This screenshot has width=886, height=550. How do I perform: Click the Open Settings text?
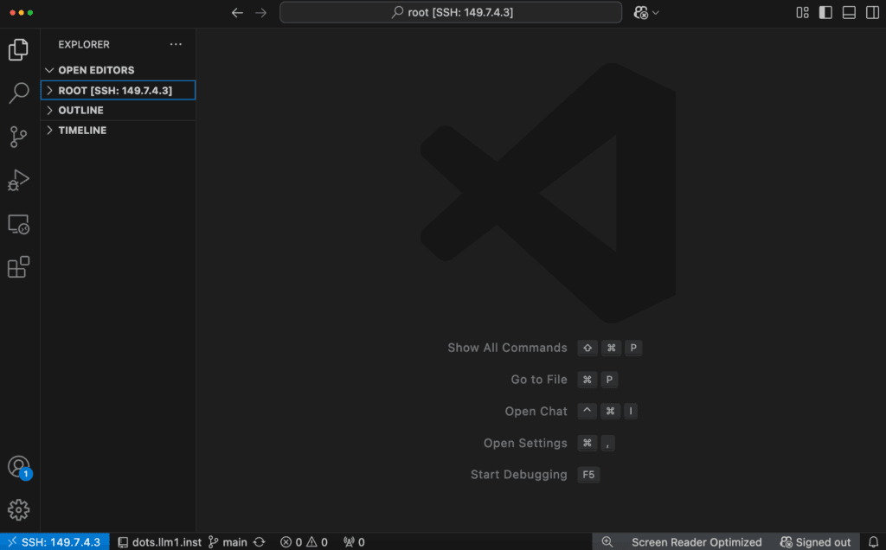[x=525, y=444]
